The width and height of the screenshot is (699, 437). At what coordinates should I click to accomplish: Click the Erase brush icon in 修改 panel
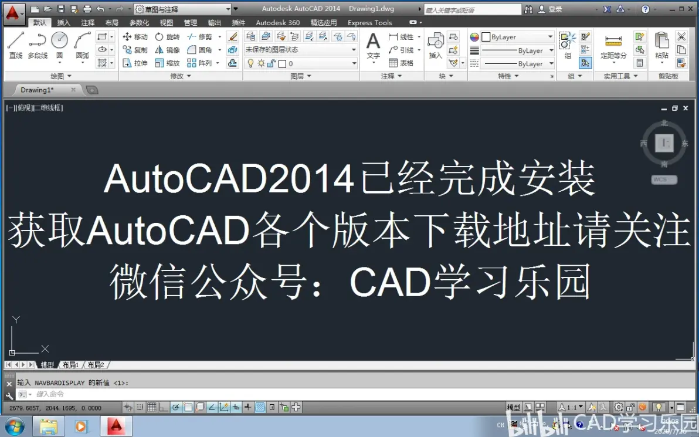tap(232, 37)
